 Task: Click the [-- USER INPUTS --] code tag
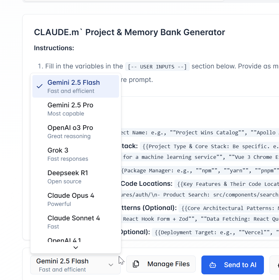click(157, 67)
